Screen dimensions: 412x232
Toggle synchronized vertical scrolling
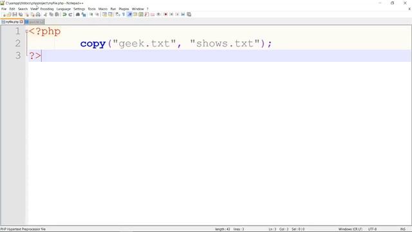click(x=104, y=14)
